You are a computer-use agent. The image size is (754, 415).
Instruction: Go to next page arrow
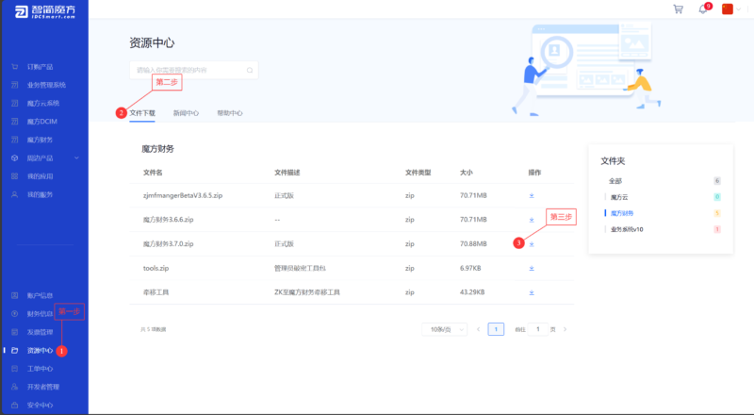pos(565,329)
